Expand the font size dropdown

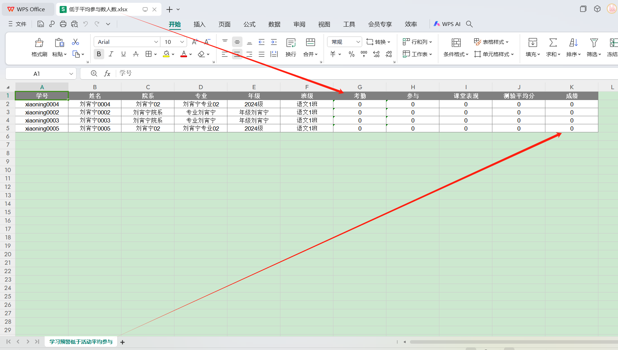pyautogui.click(x=182, y=42)
